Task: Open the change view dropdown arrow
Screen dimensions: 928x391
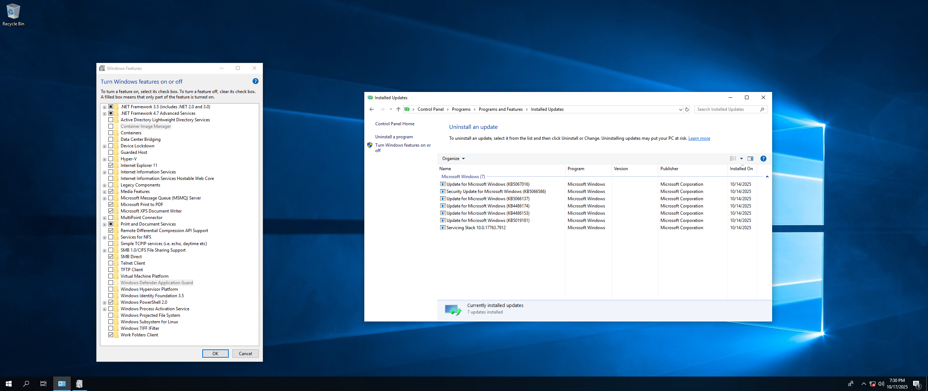Action: pyautogui.click(x=741, y=159)
